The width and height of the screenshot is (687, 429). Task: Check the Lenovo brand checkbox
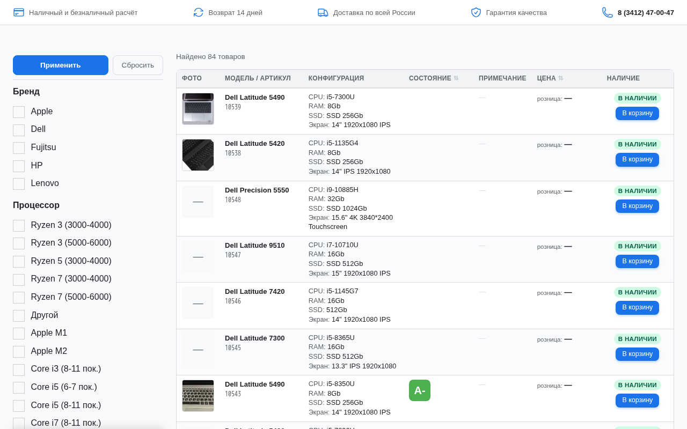(19, 184)
